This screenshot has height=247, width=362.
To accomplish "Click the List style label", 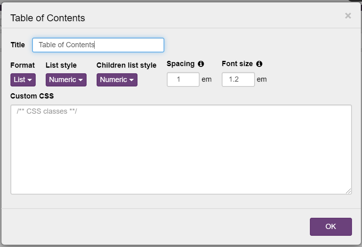I will click(61, 65).
